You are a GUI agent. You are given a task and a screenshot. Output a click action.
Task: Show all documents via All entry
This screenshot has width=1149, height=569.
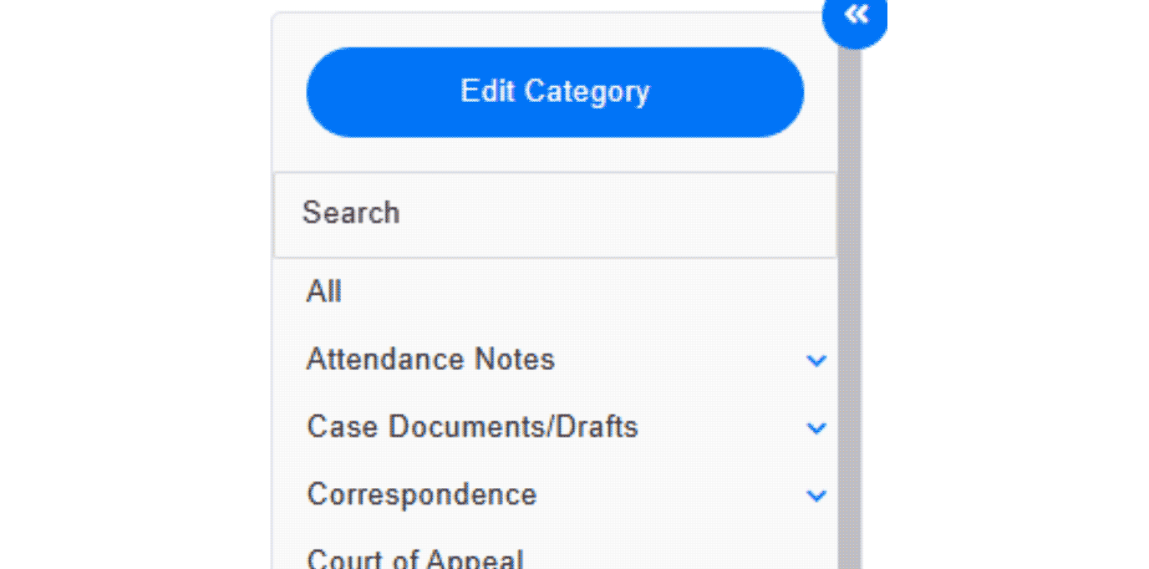tap(324, 292)
